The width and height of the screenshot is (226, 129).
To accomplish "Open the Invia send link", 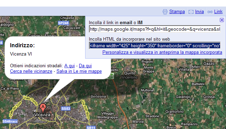I will (199, 11).
